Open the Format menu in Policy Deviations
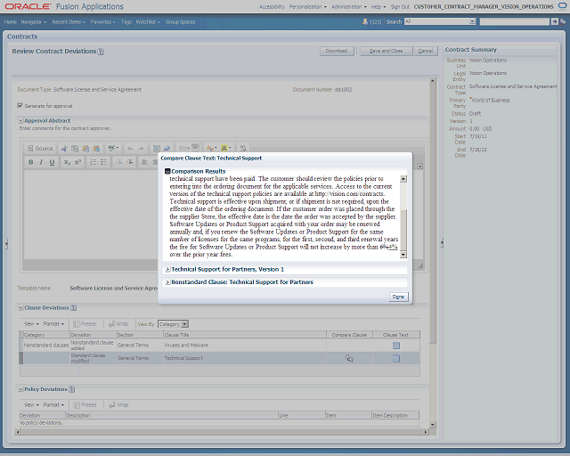This screenshot has width=570, height=456. [53, 404]
